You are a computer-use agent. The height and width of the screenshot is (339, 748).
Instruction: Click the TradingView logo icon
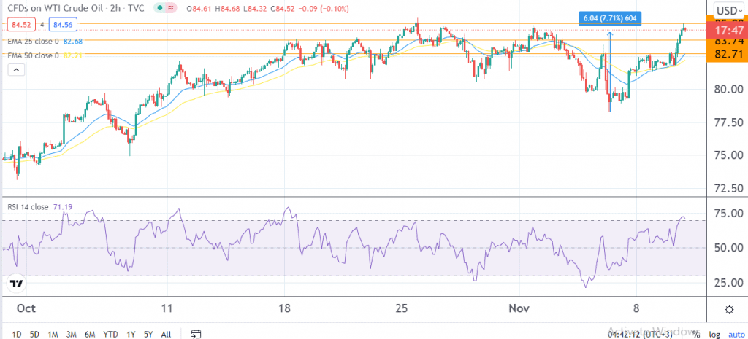17,283
